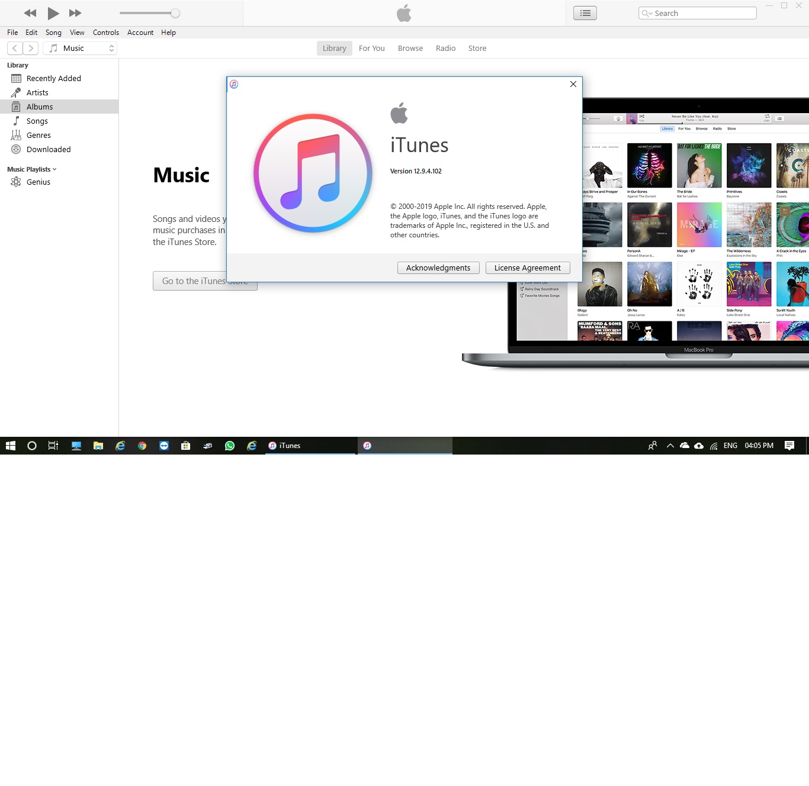Open the Windows Start menu
The width and height of the screenshot is (809, 786).
(11, 446)
